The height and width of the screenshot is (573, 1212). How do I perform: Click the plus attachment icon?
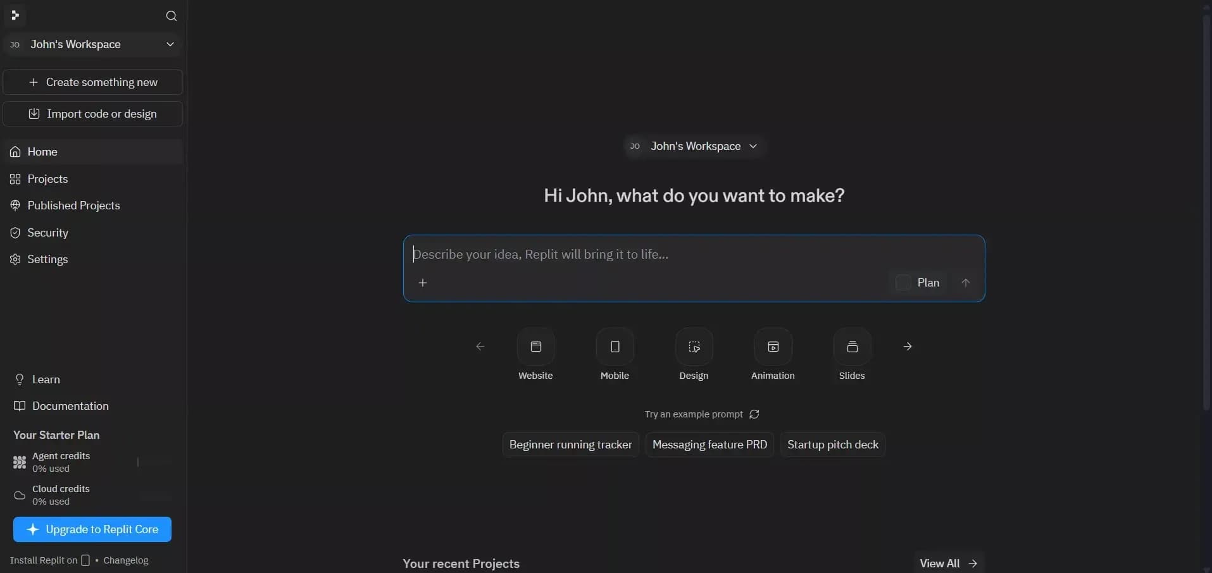(423, 283)
